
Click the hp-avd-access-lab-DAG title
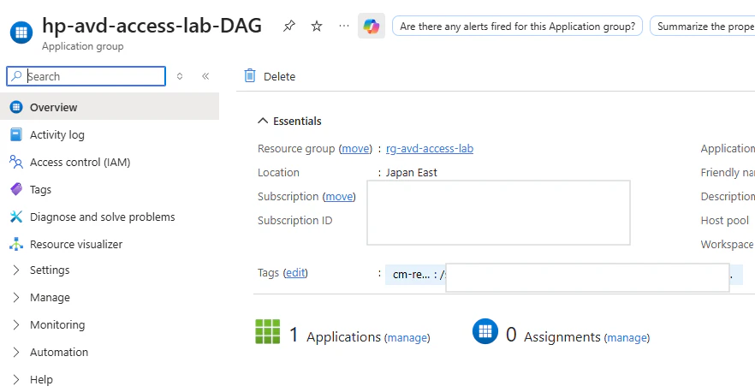[x=152, y=26]
